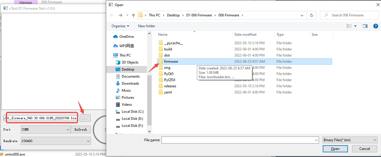Click 'D1 006 Firmware' breadcrumb
This screenshot has width=381, height=157.
click(199, 15)
